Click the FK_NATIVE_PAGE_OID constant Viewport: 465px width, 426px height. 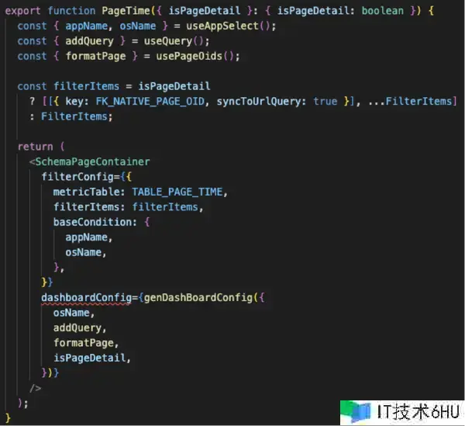(150, 102)
